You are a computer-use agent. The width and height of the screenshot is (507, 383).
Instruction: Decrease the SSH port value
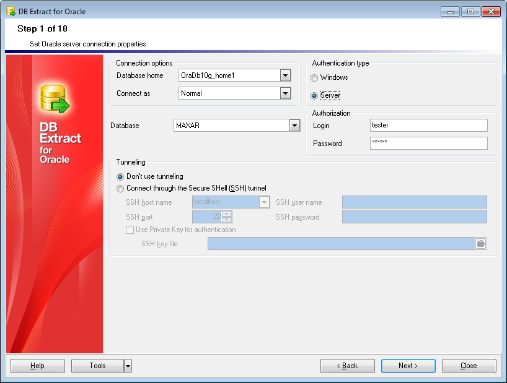(x=227, y=220)
